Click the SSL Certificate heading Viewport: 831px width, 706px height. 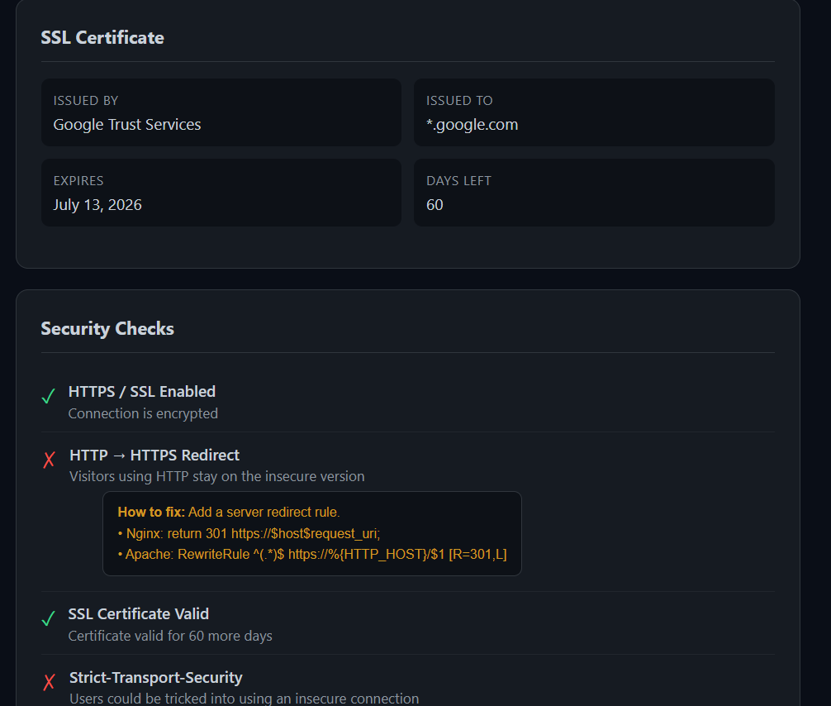point(102,38)
